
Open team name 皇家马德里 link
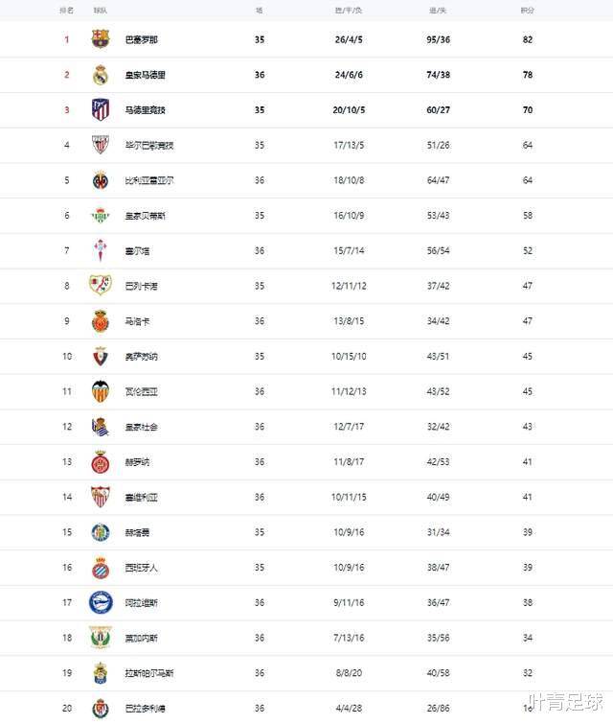146,75
